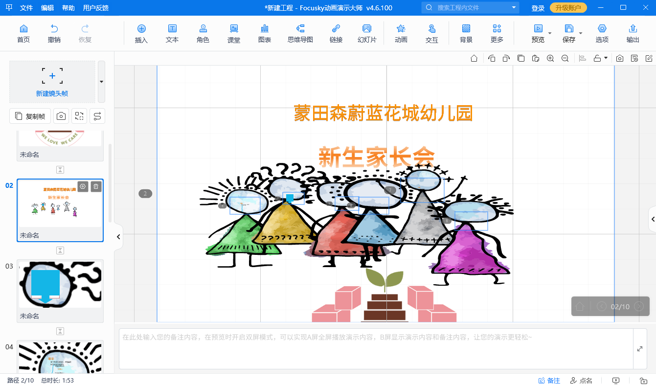The height and width of the screenshot is (385, 656).
Task: Open the timed history icon in canvas toolbar
Action: click(x=634, y=58)
